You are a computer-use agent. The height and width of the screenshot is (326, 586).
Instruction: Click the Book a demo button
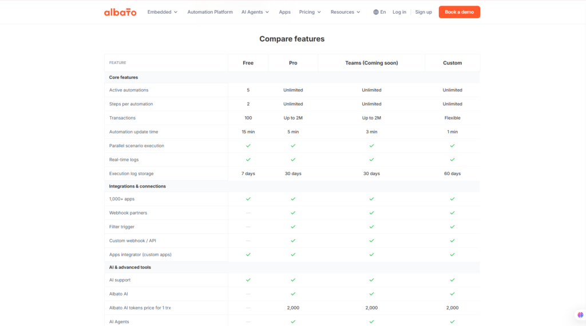coord(460,12)
